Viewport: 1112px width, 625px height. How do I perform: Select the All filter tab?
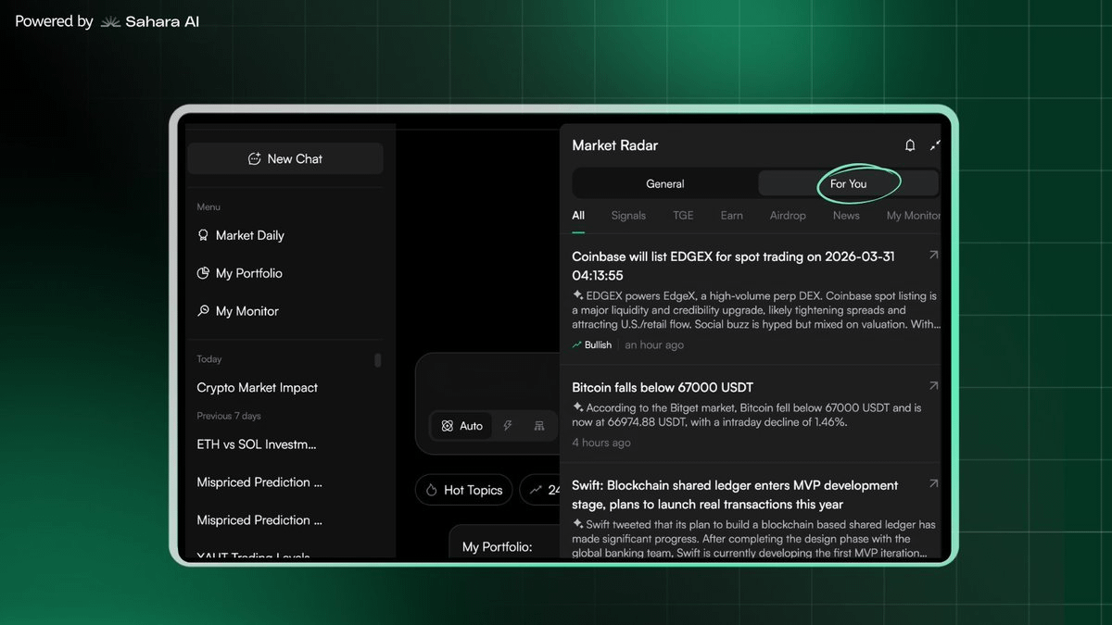[578, 215]
